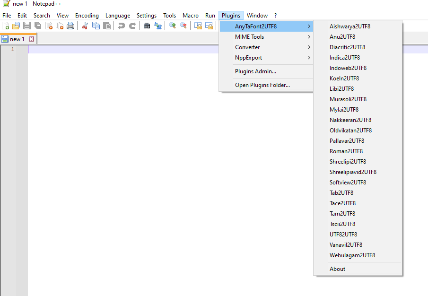Click the Undo arrow icon
This screenshot has width=428, height=296.
click(122, 26)
